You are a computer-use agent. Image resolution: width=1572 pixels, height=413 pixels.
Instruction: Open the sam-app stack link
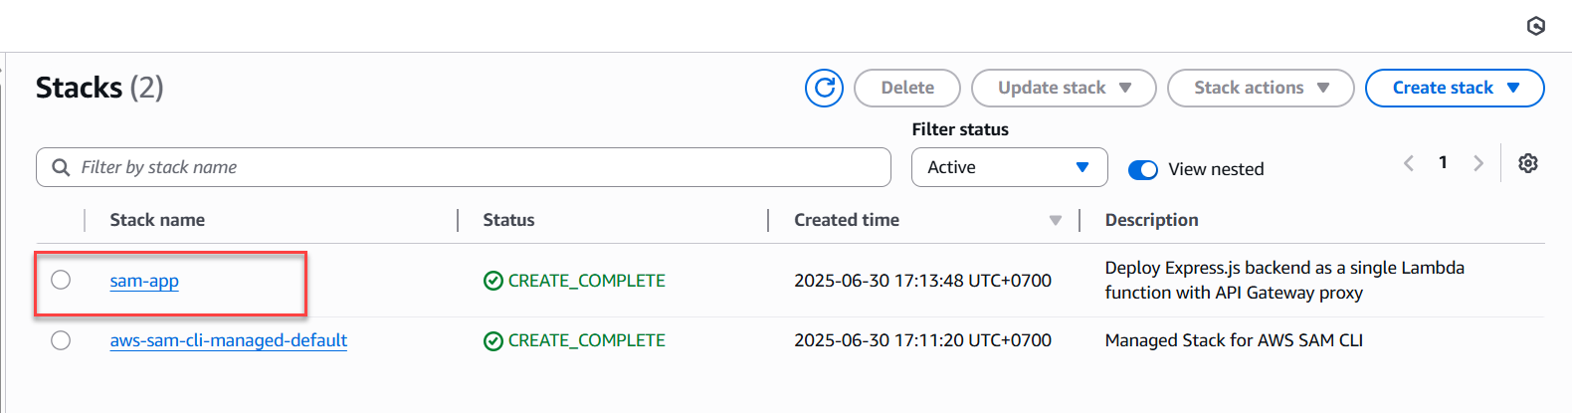[144, 281]
